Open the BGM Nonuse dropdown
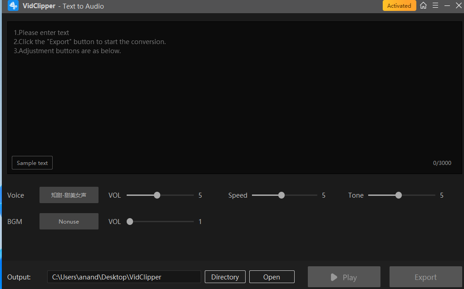 point(69,221)
